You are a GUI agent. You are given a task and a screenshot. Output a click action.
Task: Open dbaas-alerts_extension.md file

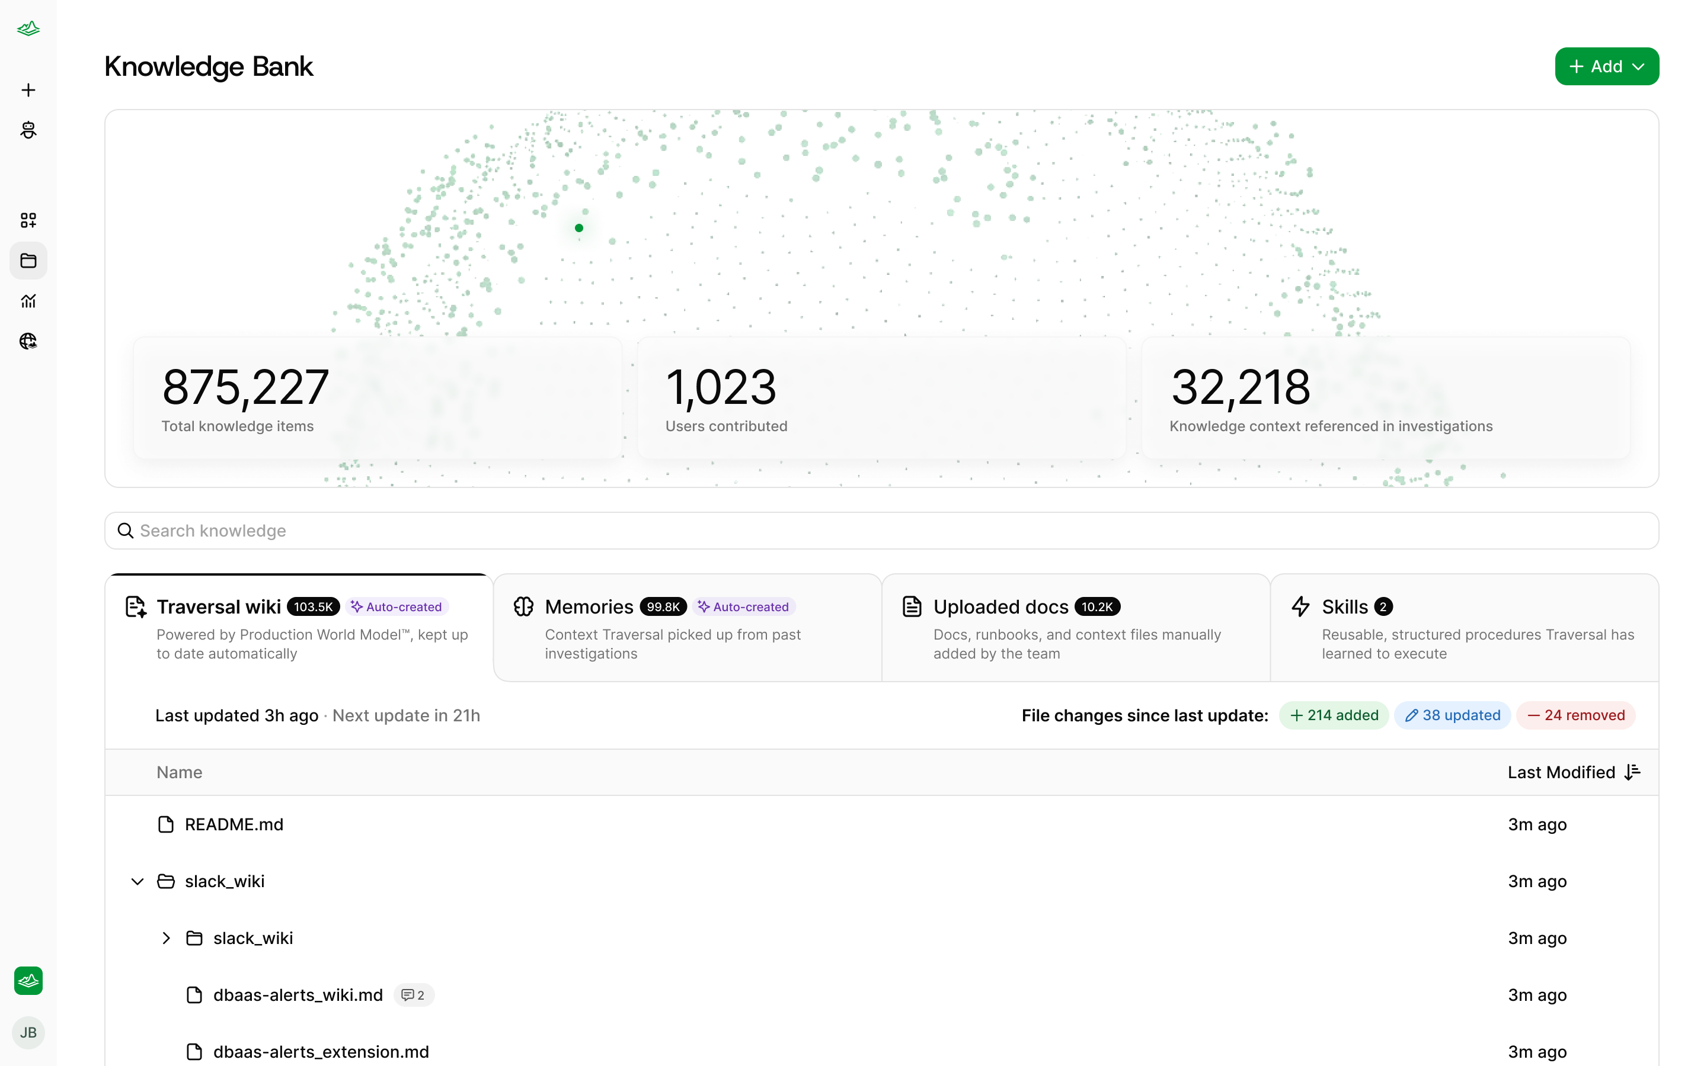[321, 1052]
